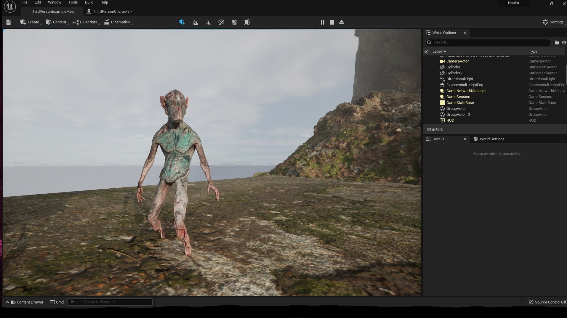Open the Window menu

coord(55,2)
